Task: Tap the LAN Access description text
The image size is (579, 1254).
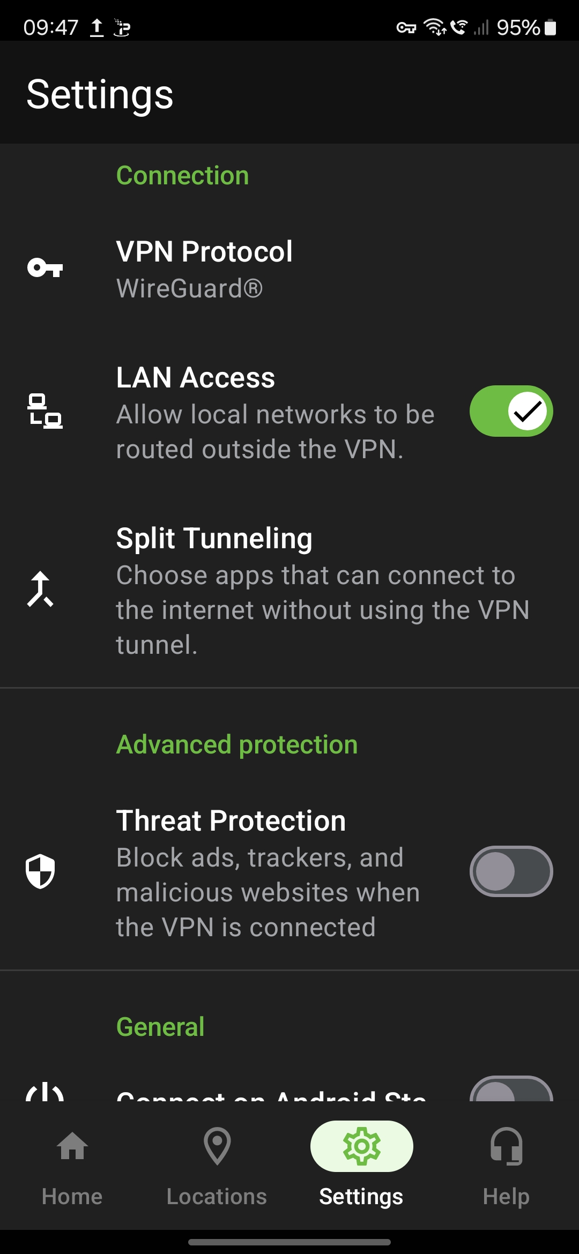Action: [x=275, y=432]
